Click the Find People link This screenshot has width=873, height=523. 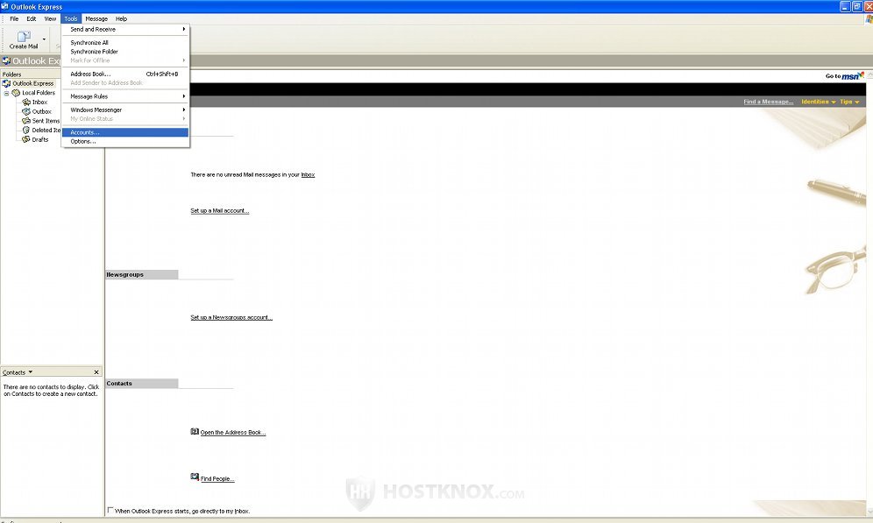tap(217, 478)
